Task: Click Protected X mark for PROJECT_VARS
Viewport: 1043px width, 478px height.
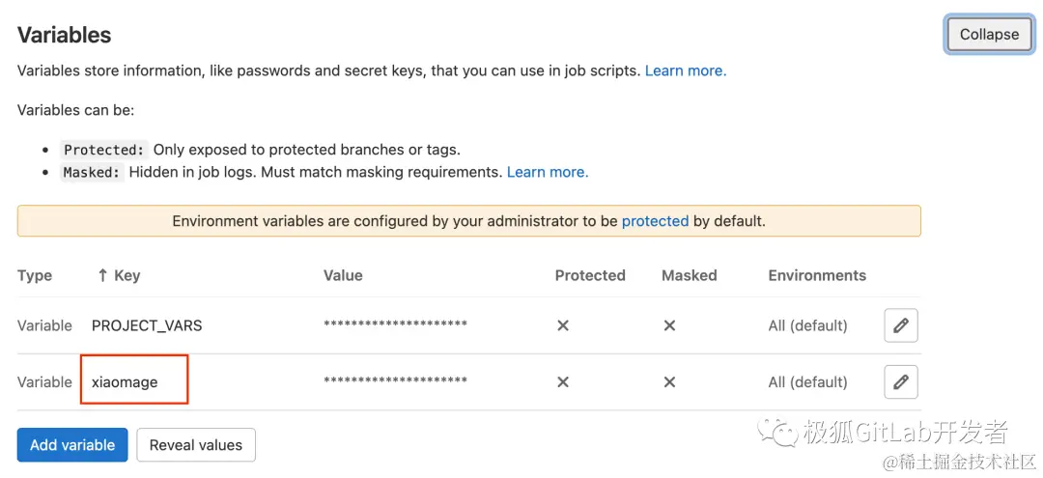Action: click(563, 326)
